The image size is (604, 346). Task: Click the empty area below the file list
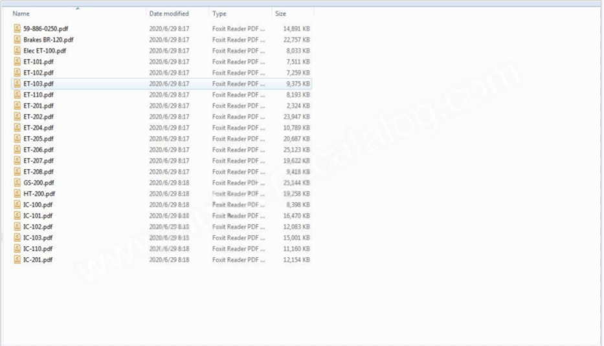pos(259,304)
